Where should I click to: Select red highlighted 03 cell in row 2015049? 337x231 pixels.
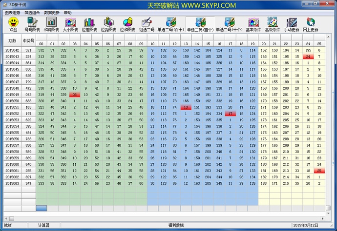[x=74, y=95]
